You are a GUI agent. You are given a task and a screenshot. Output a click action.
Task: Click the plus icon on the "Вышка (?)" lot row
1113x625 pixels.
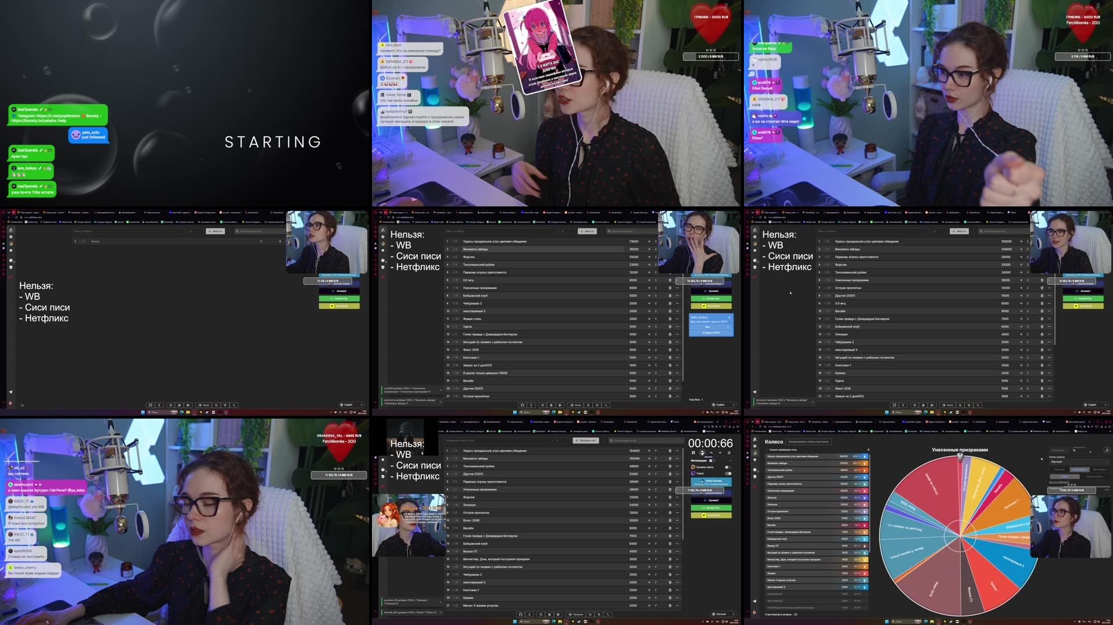click(649, 551)
